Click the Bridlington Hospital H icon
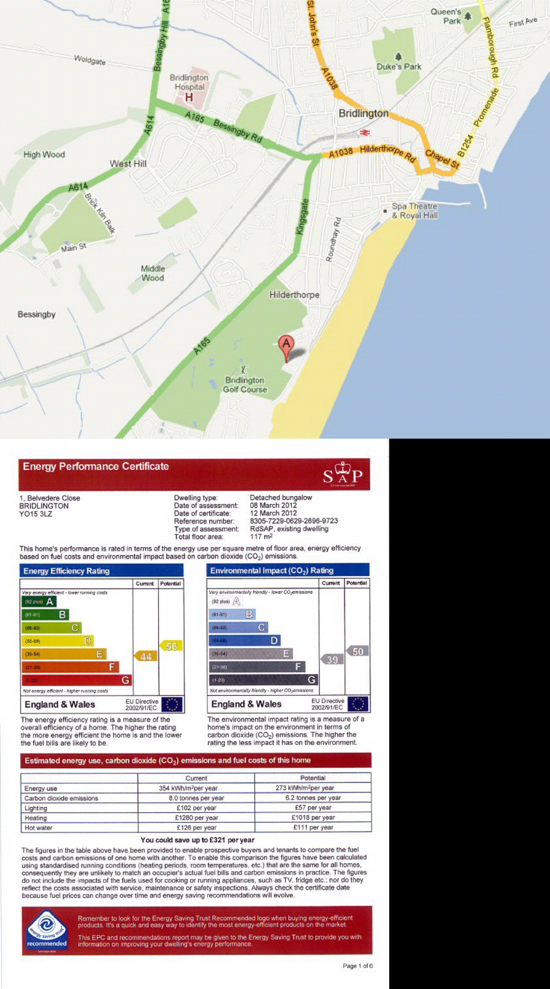 coord(189,97)
